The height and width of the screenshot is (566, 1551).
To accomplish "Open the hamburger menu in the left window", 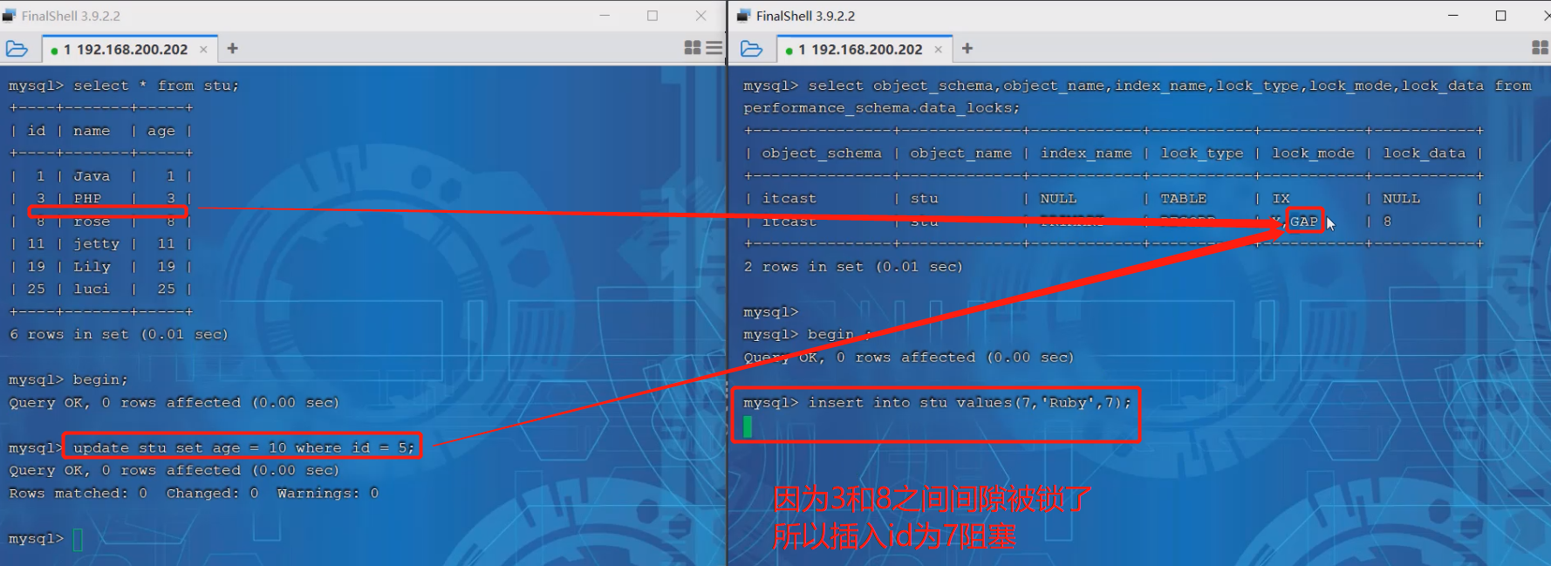I will (714, 48).
